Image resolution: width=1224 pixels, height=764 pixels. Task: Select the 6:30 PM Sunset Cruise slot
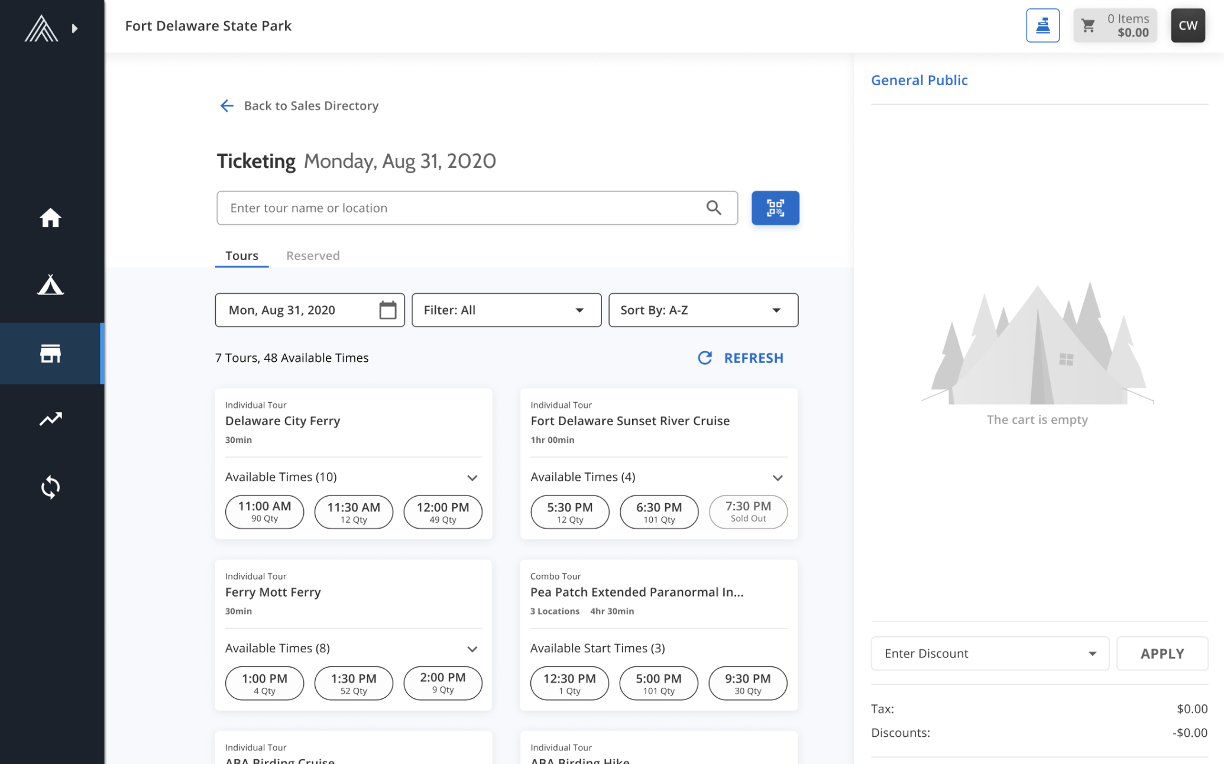click(659, 512)
